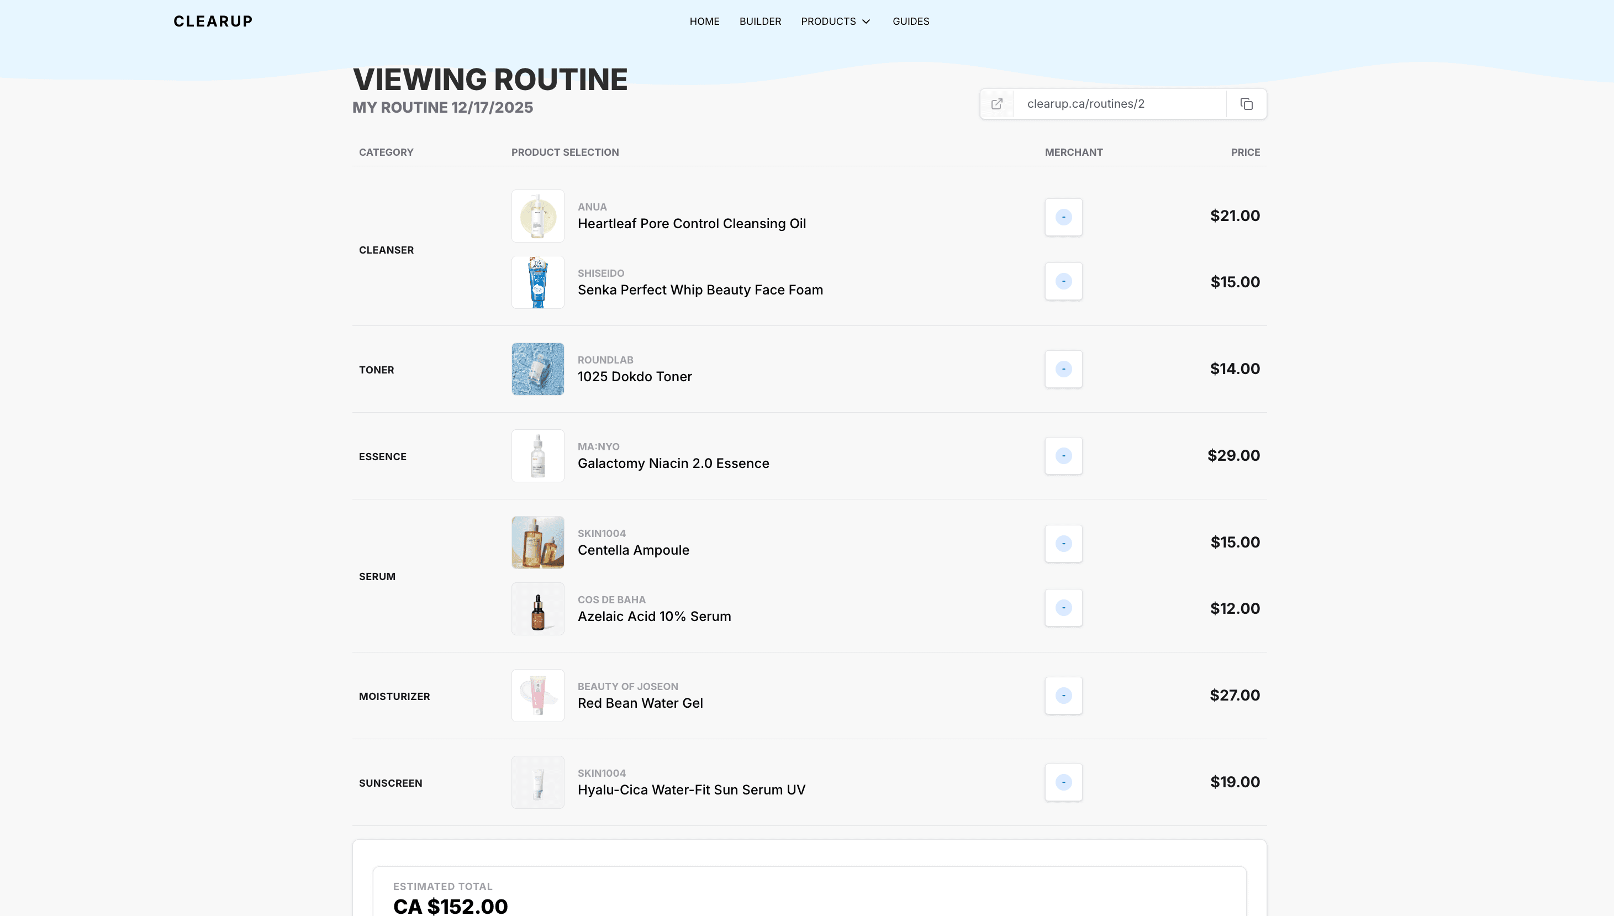1614x916 pixels.
Task: Expand the Products dropdown menu
Action: coord(835,22)
